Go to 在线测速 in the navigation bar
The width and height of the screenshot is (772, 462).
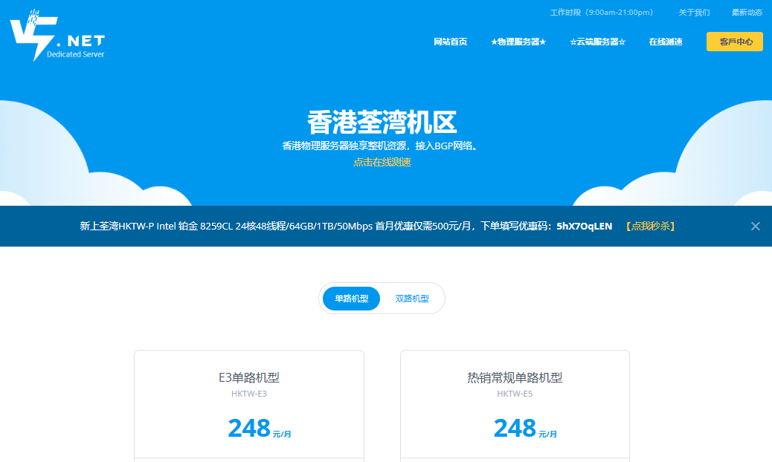tap(666, 42)
